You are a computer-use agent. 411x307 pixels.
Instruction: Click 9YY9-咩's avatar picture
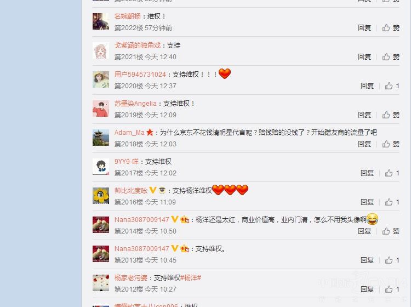coord(101,167)
